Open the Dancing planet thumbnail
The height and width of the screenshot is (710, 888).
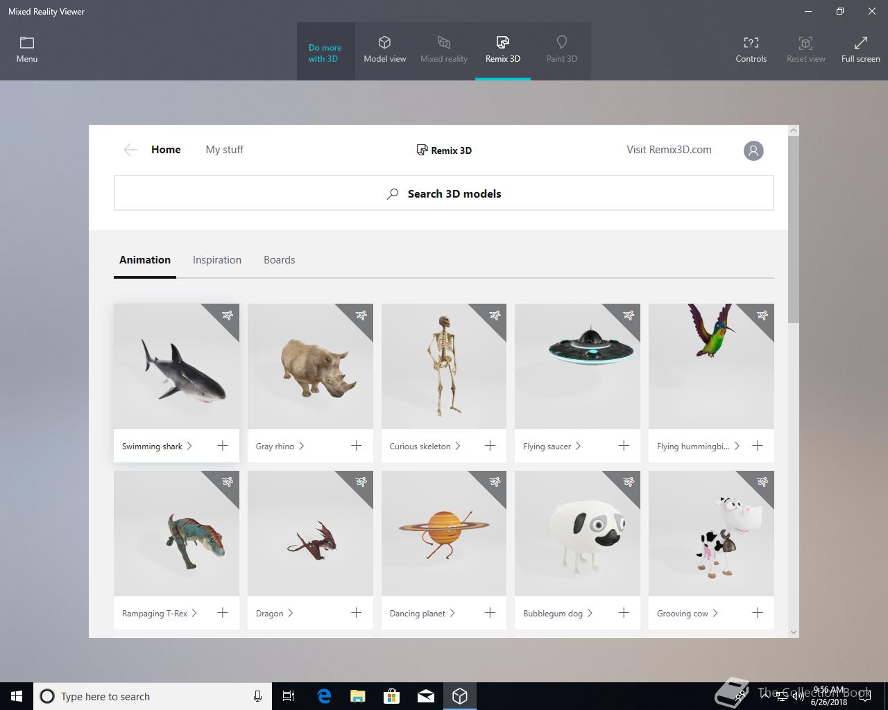click(444, 533)
